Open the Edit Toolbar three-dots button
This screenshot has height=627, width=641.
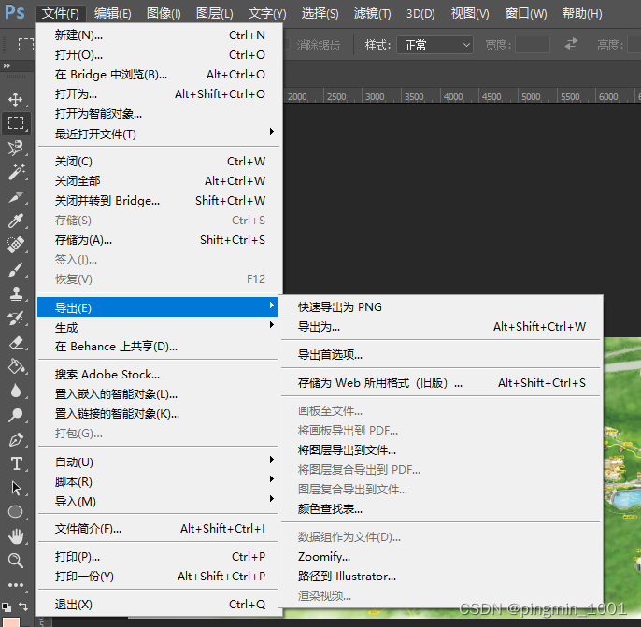(16, 585)
